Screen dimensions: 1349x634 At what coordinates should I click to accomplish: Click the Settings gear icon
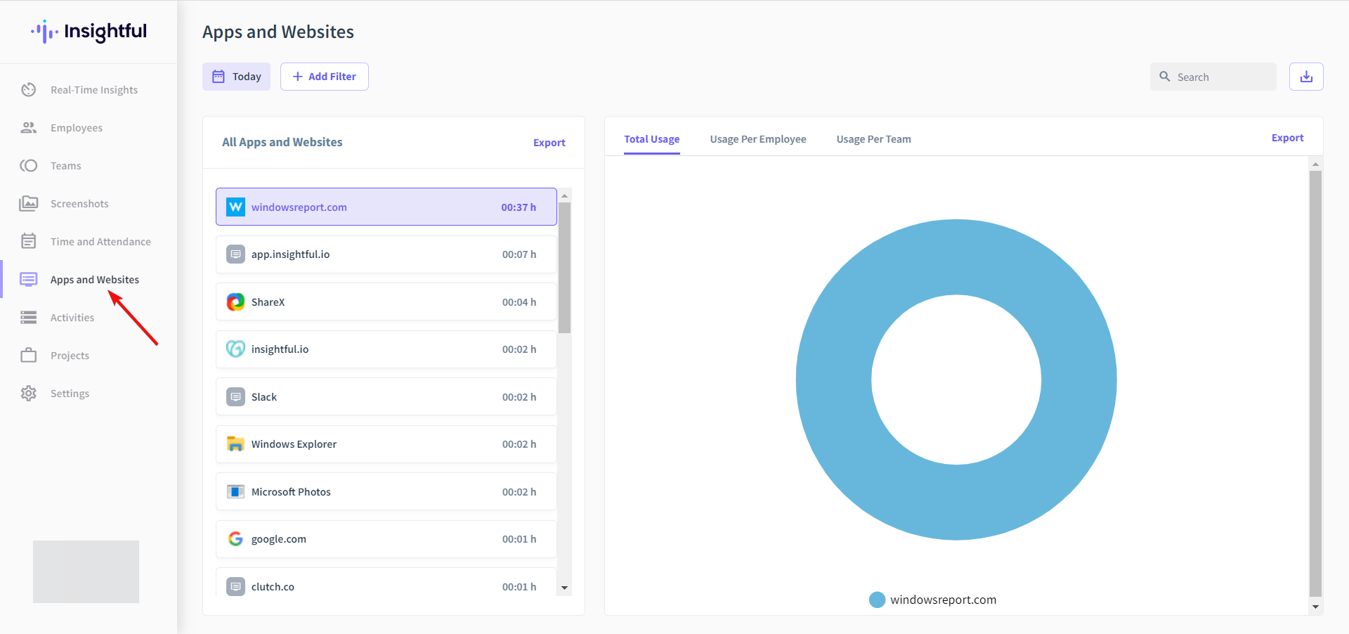pos(28,394)
